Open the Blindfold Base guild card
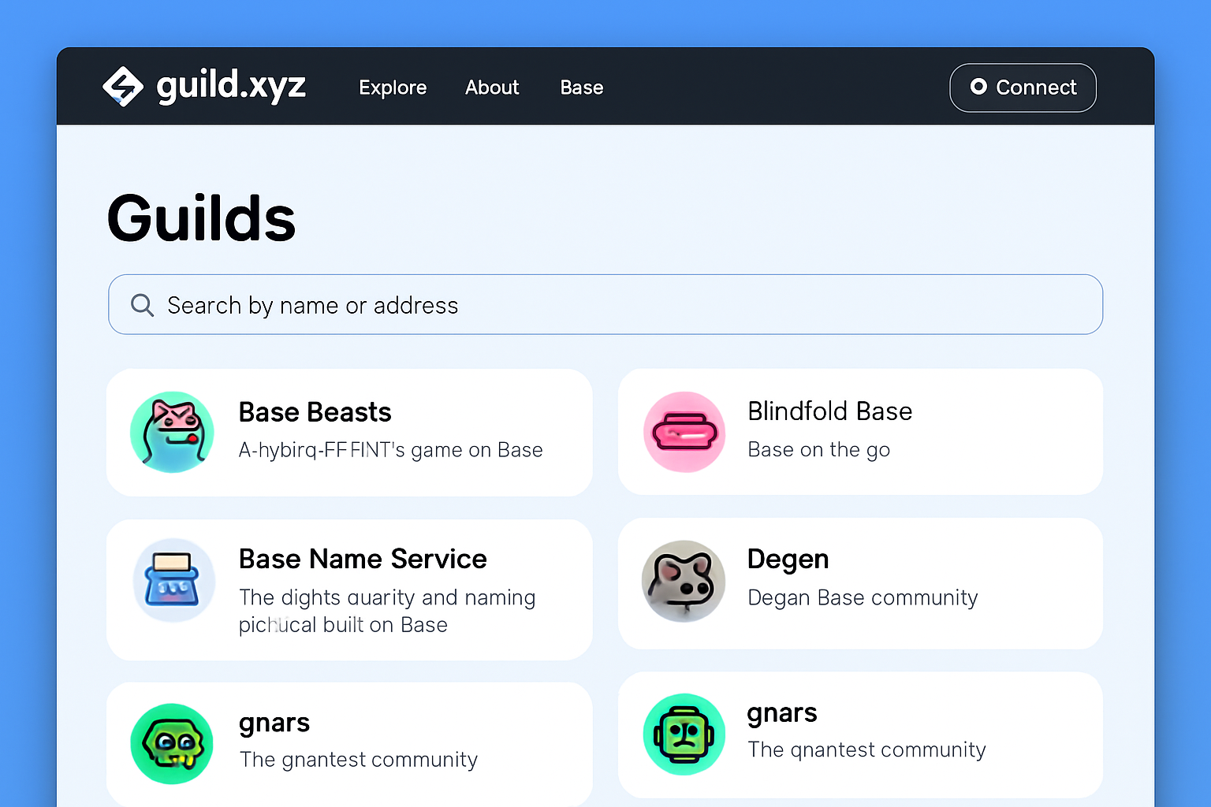This screenshot has height=807, width=1211. click(x=860, y=432)
